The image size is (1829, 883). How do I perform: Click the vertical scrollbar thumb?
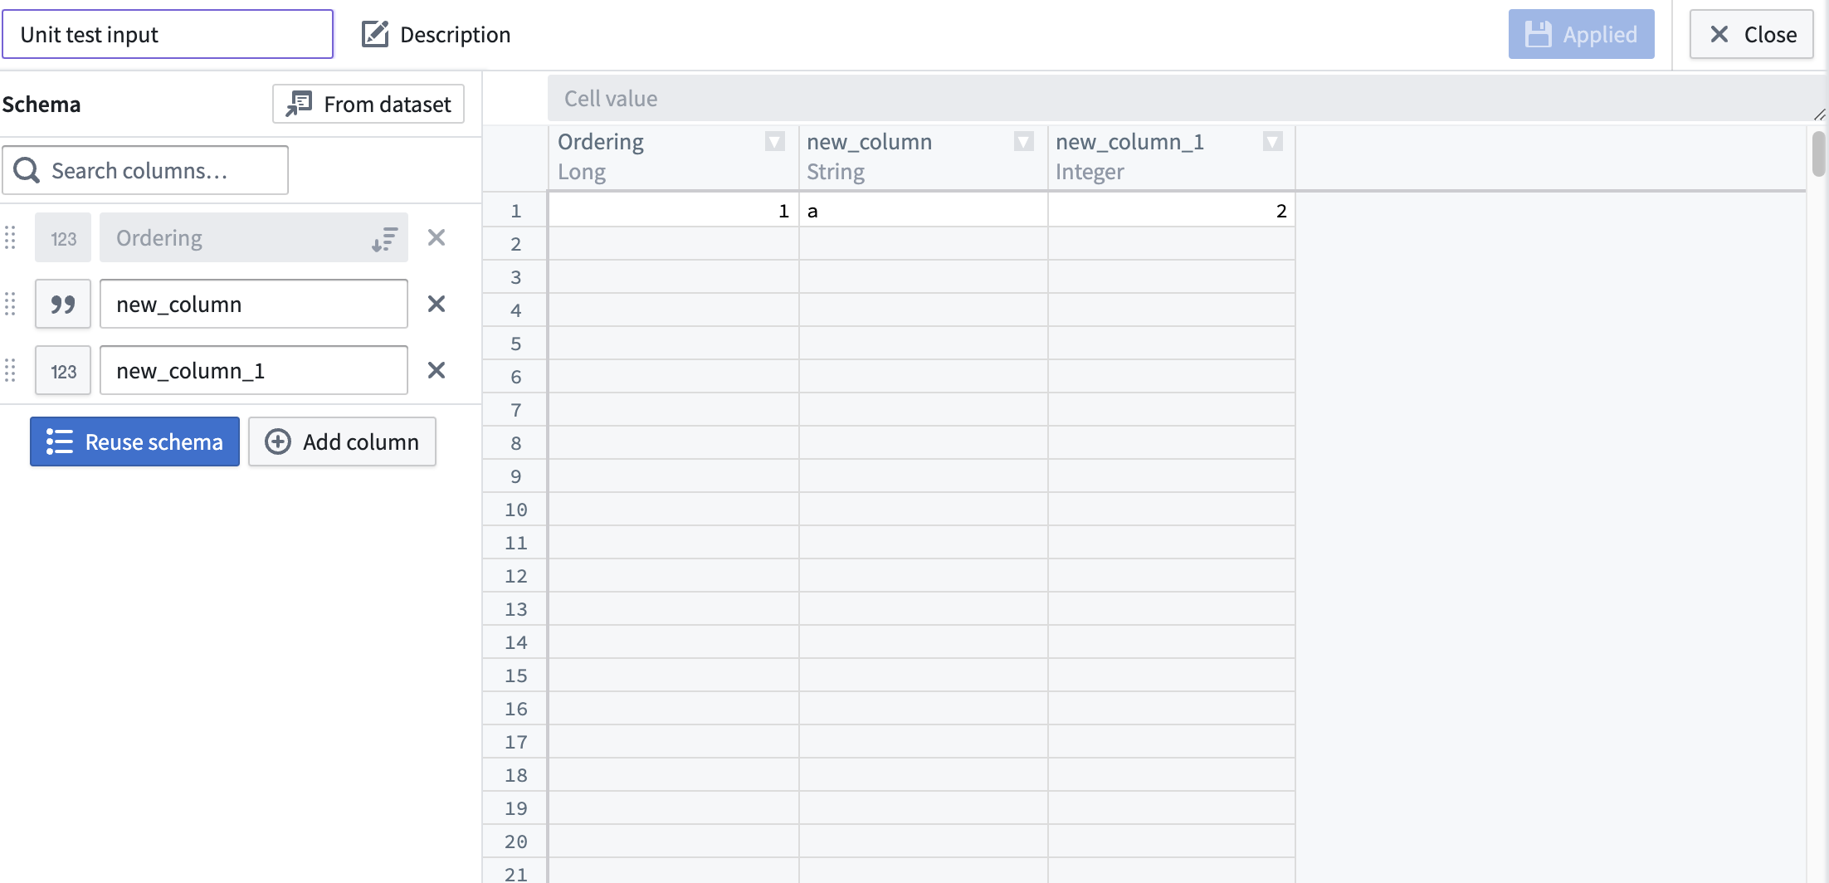[1818, 154]
